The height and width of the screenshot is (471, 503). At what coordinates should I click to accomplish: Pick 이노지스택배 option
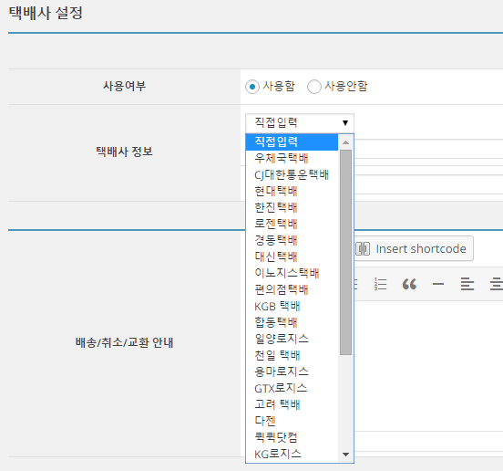pos(292,273)
